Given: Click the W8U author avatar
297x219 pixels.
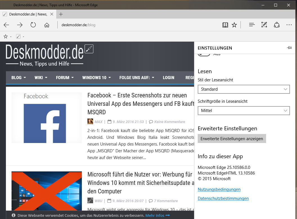Looking at the screenshot, I should click(90, 200).
